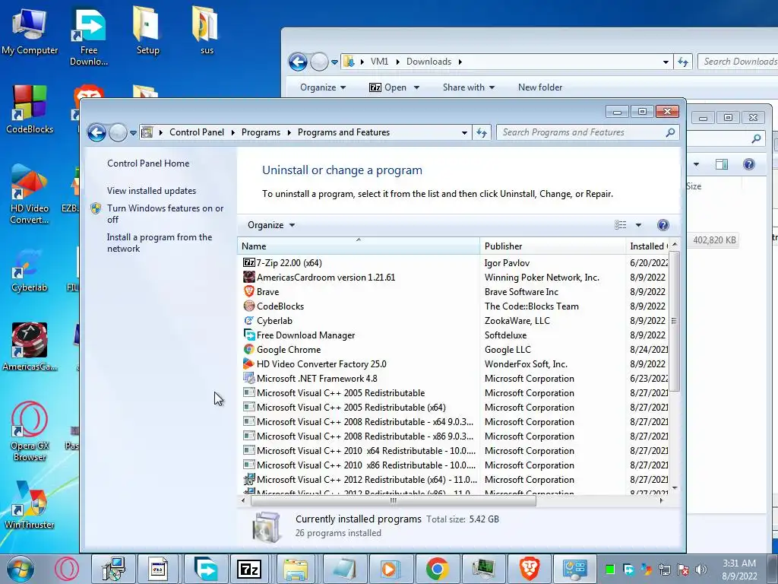Open help in Programs and Features toolbar
Viewport: 778px width, 584px height.
tap(663, 225)
